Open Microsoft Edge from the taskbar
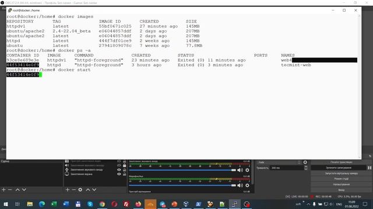This screenshot has height=209, width=373. (x=42, y=204)
